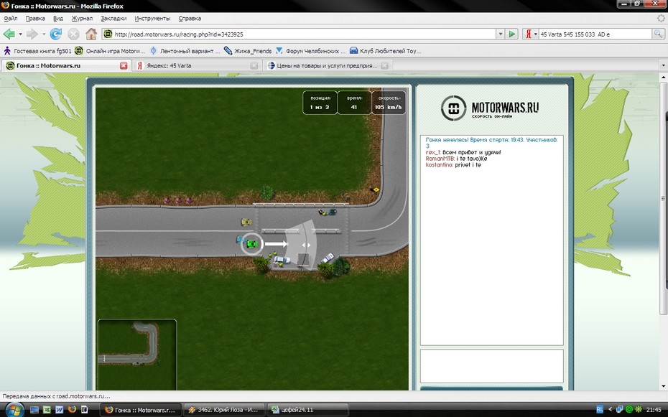Screen dimensions: 668x417
Task: Click the network icon in the system tray
Action: coord(620,410)
